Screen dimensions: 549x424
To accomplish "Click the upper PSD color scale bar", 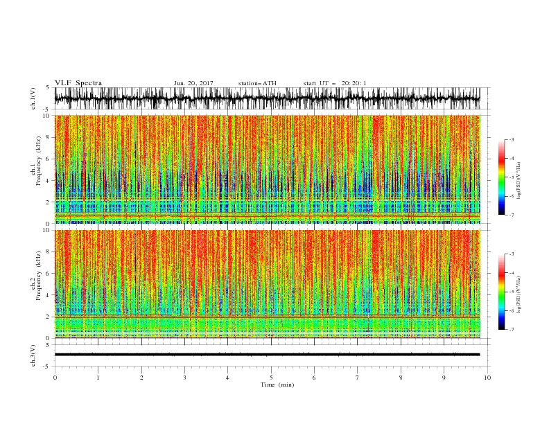I will [501, 177].
